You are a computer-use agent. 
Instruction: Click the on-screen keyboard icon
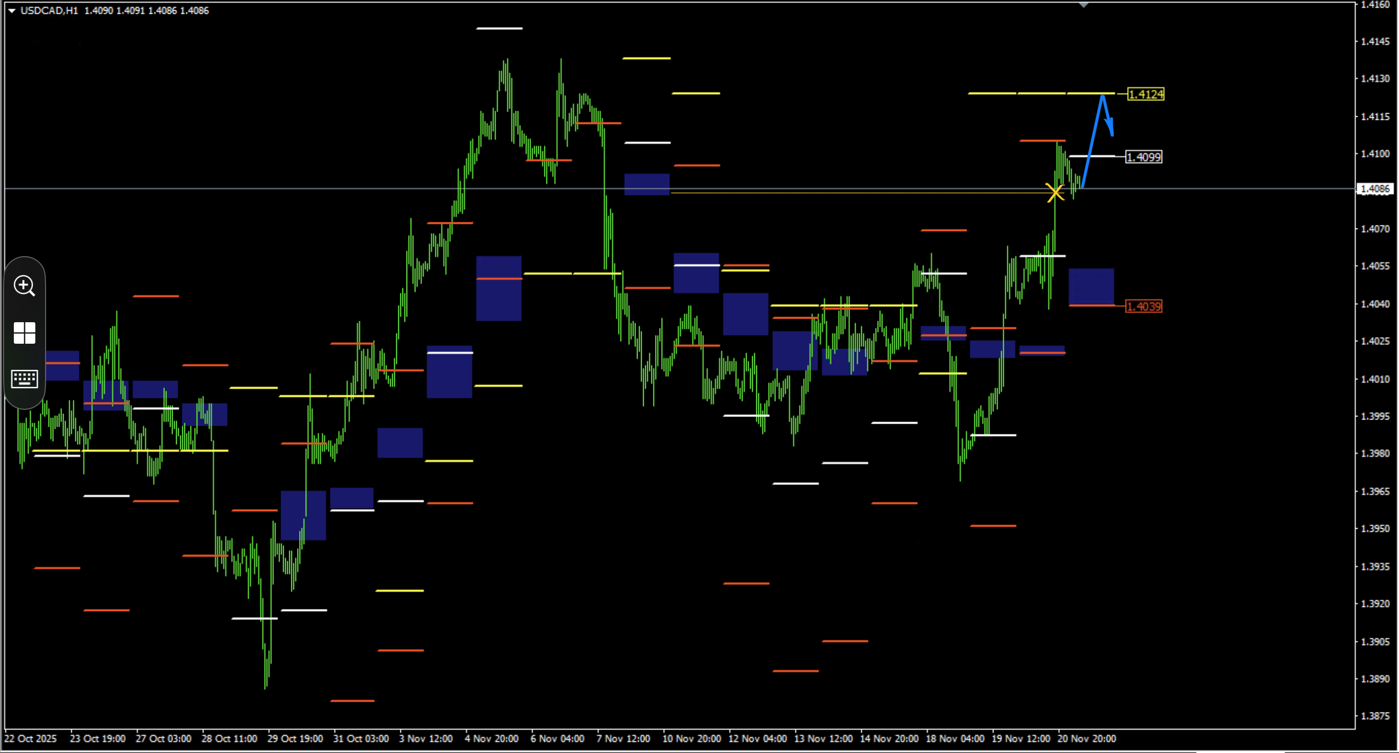(x=25, y=379)
